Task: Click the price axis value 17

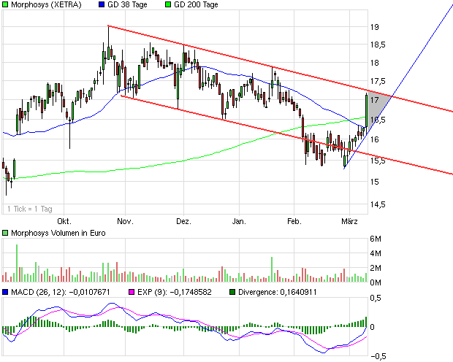Action: pyautogui.click(x=375, y=100)
